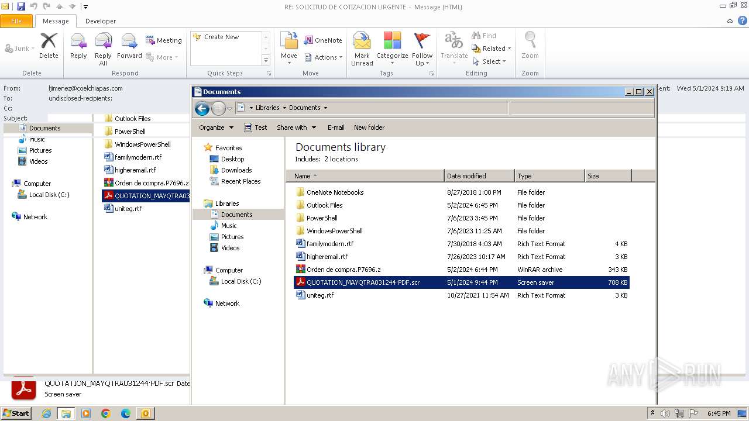Open the Share with dropdown
Viewport: 749px width, 421px height.
[x=296, y=127]
